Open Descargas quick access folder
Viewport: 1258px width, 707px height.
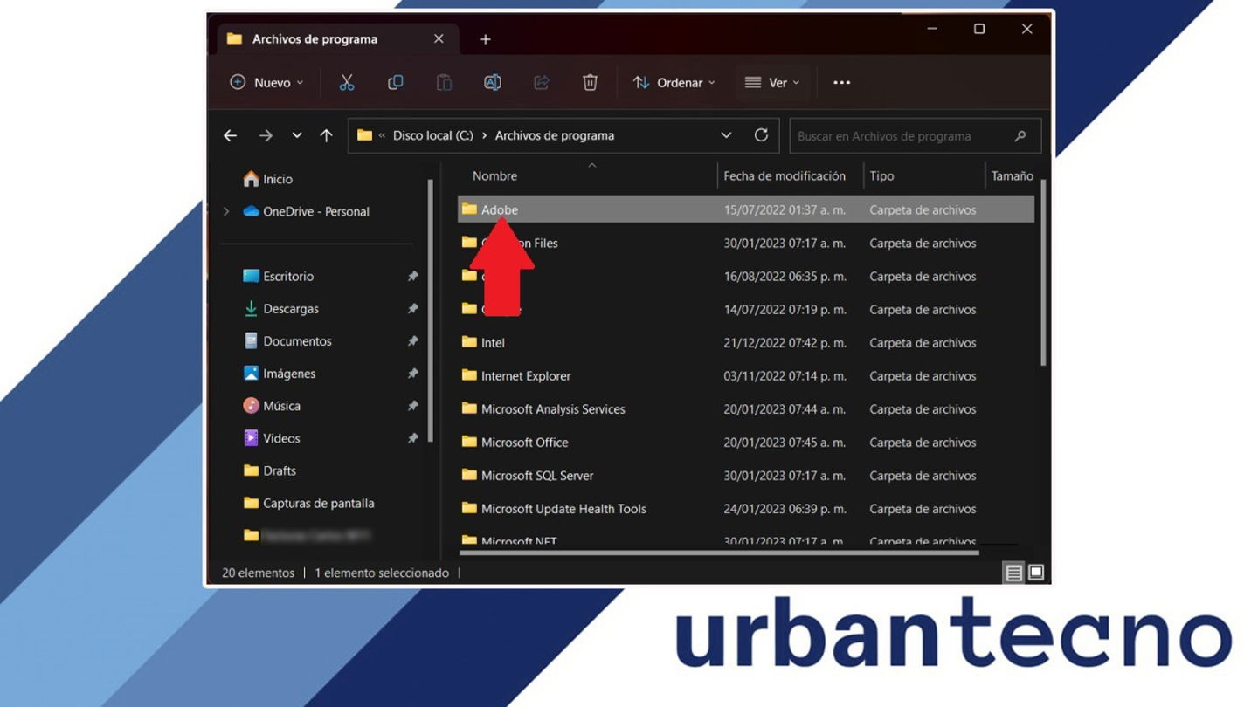tap(281, 309)
